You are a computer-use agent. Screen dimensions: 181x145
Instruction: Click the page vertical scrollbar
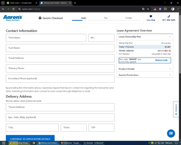click(180, 44)
